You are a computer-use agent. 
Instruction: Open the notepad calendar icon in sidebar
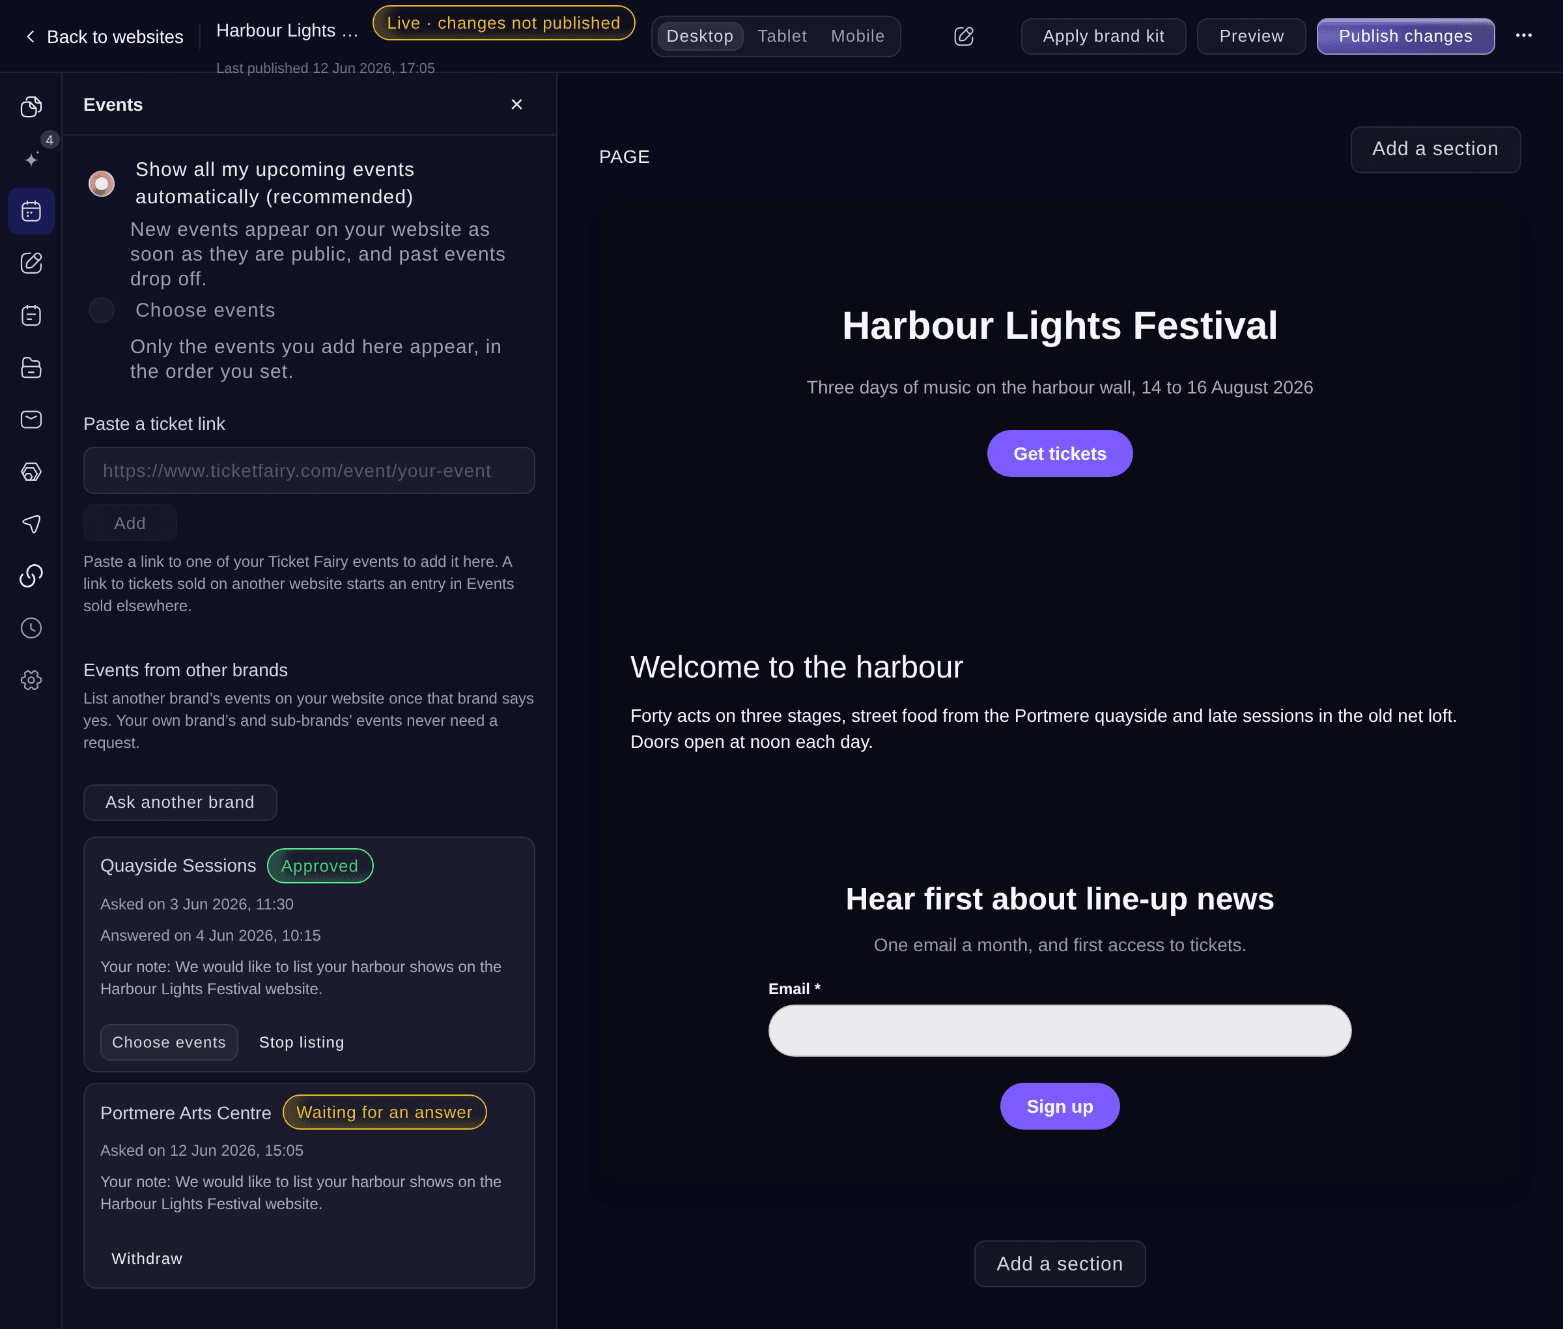tap(31, 315)
